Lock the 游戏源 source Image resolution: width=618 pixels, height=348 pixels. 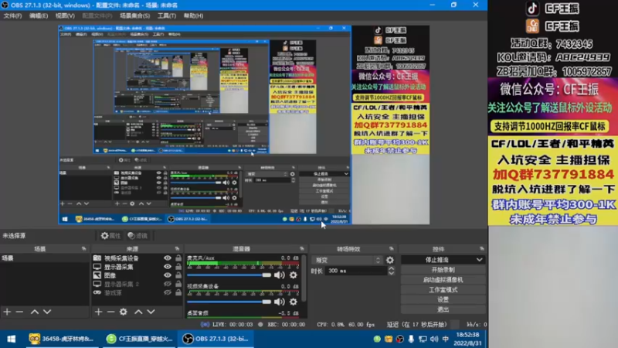(x=178, y=293)
